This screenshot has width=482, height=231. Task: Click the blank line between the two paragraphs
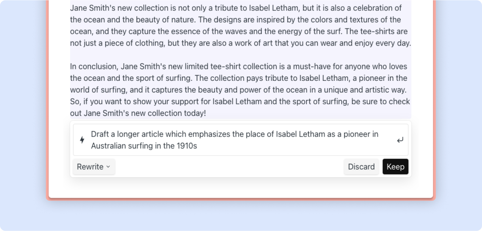pyautogui.click(x=237, y=55)
